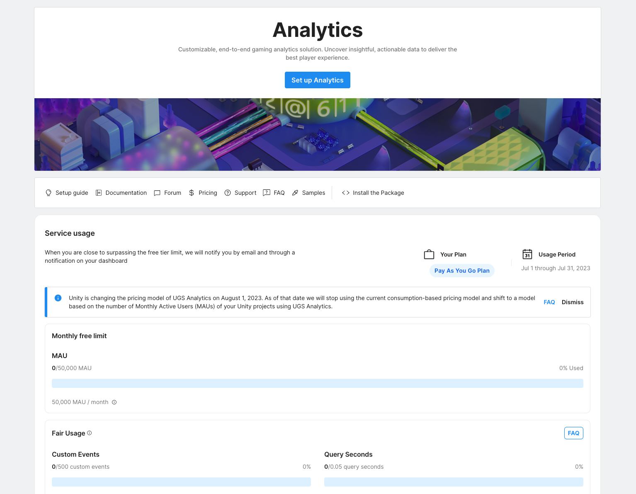Click the Forum speech bubble icon
Screen dimensions: 636x494
(157, 193)
